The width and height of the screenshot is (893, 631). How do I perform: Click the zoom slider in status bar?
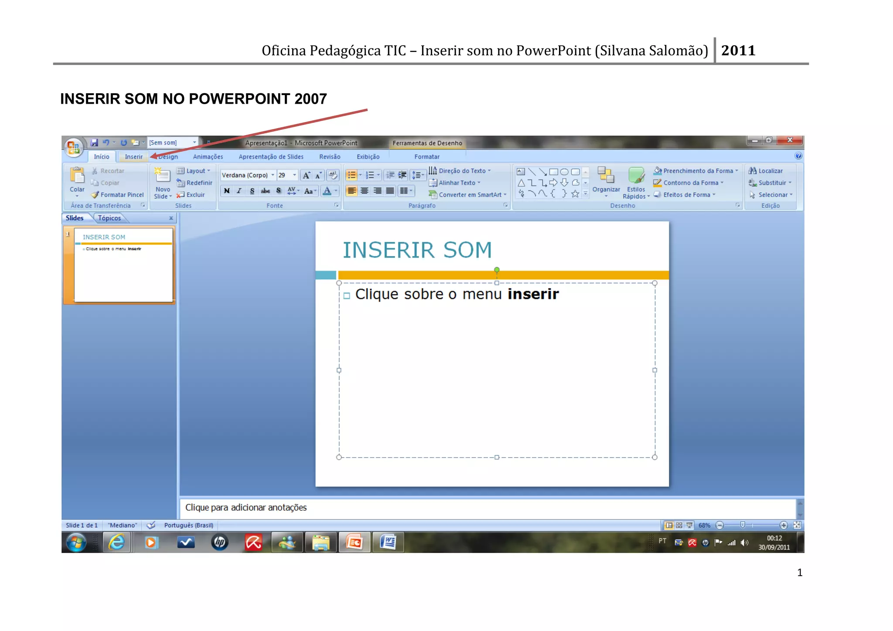742,525
